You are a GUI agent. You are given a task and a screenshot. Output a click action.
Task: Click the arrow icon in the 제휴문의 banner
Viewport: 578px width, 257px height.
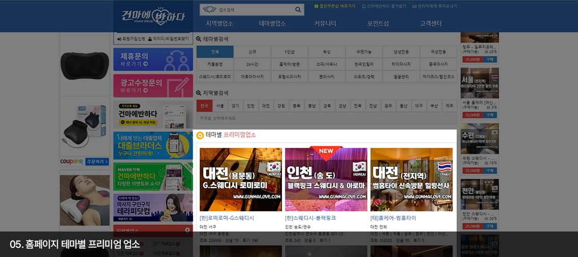146,64
